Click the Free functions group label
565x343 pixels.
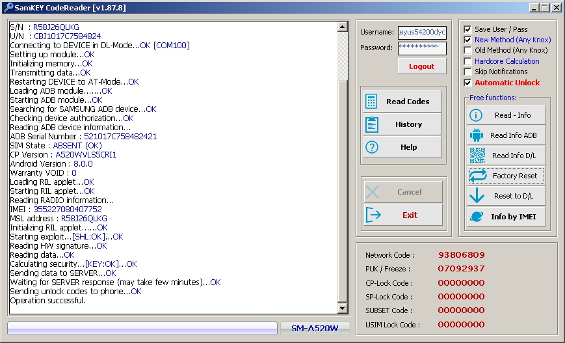[x=493, y=98]
